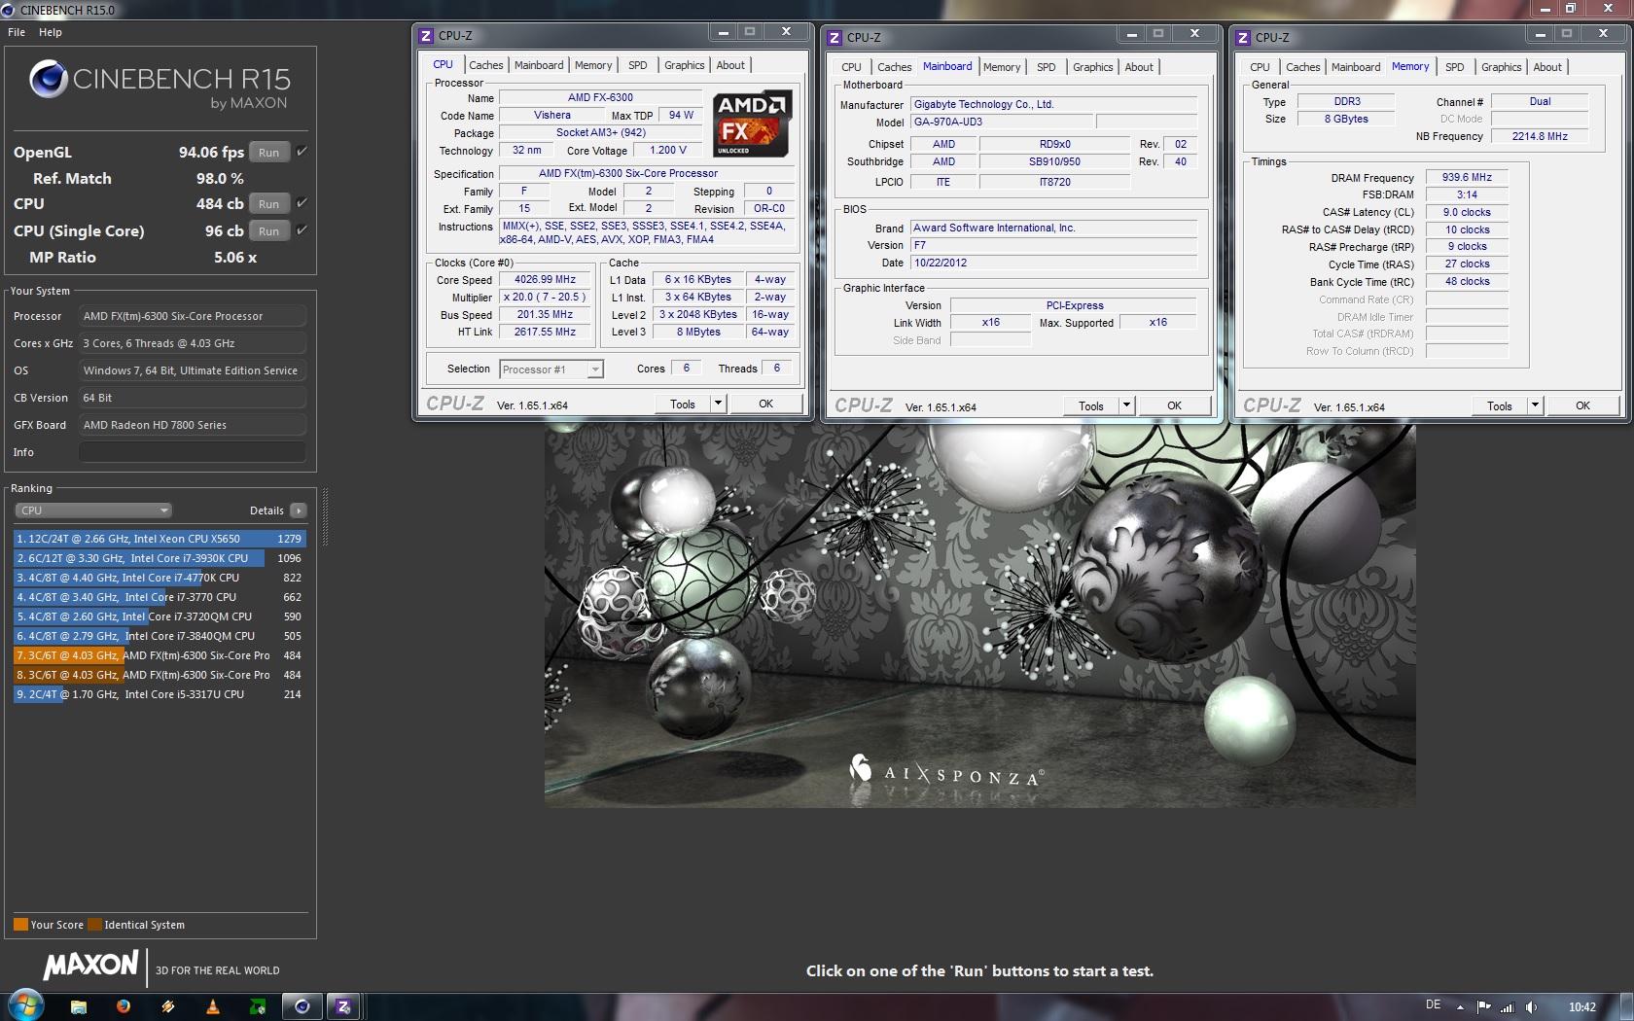
Task: Open the Action Center flag icon
Action: pyautogui.click(x=1483, y=1007)
